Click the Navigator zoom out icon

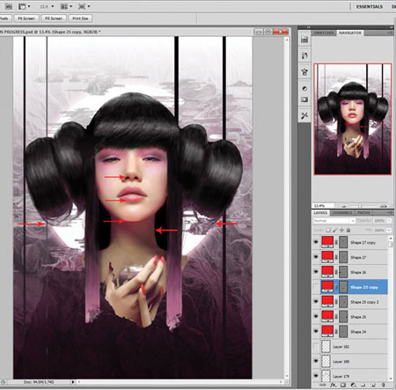(x=344, y=206)
